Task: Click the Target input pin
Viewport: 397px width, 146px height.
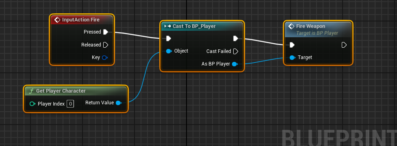Action: click(x=293, y=57)
